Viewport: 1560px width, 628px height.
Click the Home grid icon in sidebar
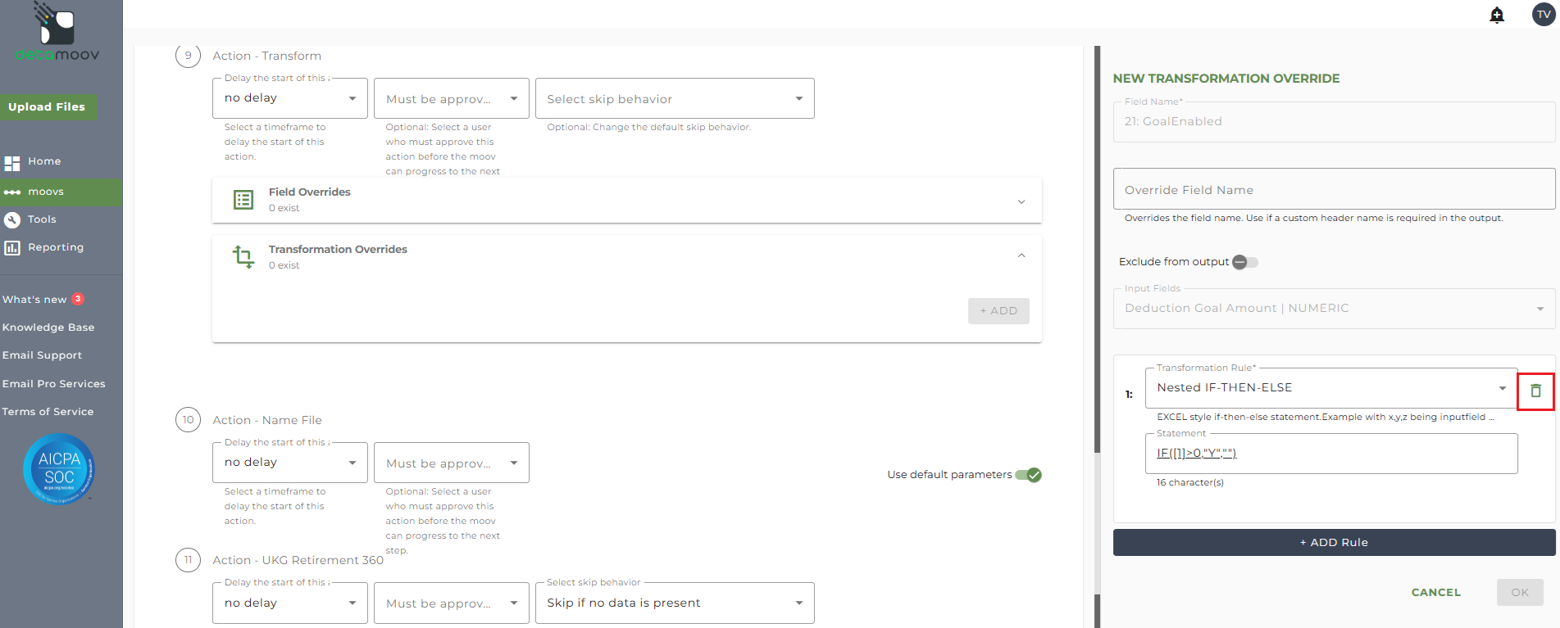click(12, 162)
